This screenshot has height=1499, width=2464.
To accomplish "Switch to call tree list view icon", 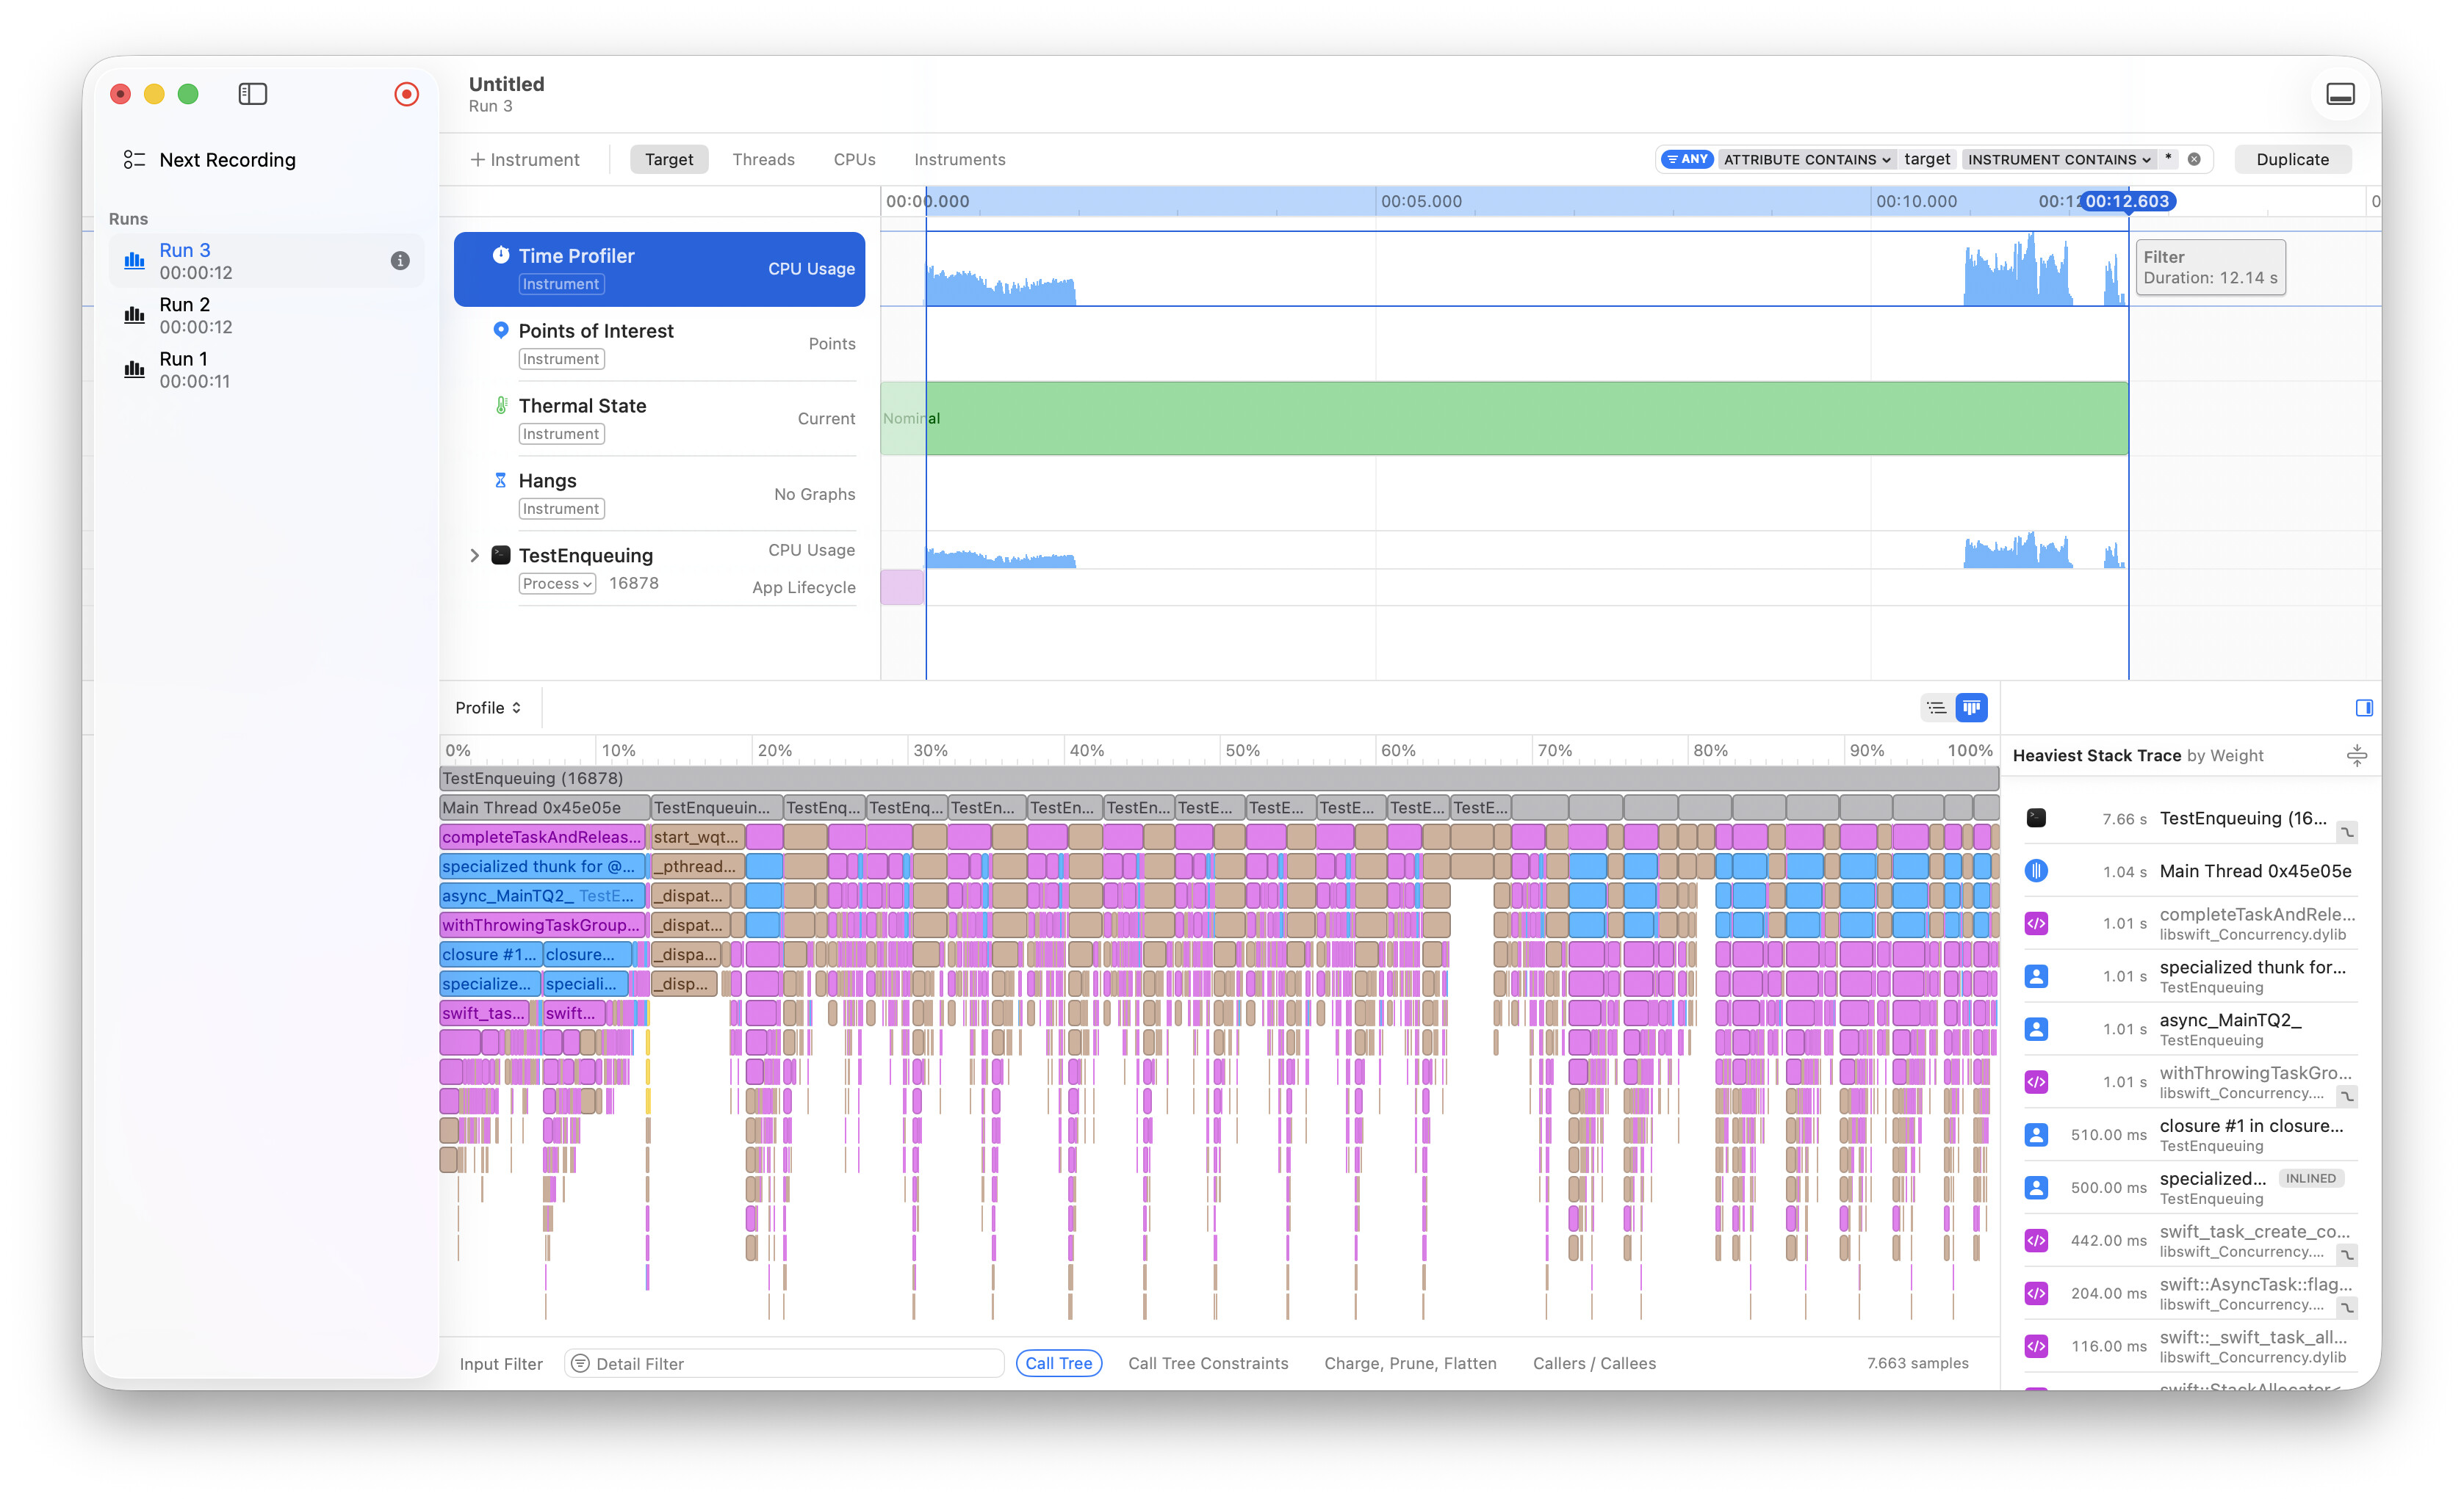I will [1936, 708].
